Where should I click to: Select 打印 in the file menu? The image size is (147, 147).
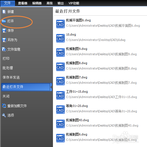coord(6,58)
